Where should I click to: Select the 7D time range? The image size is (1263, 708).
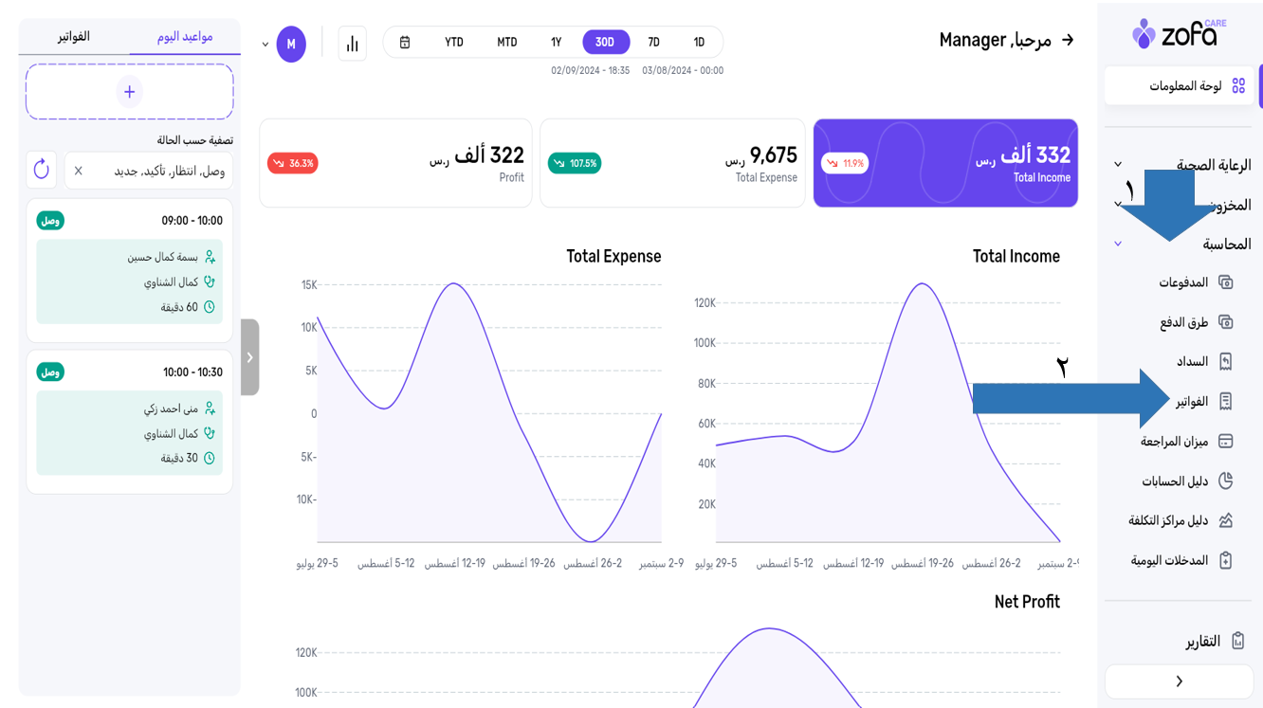click(653, 43)
